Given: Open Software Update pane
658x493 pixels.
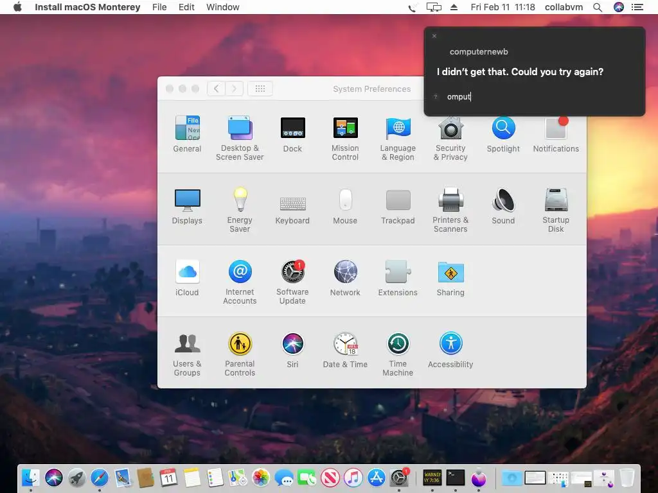Looking at the screenshot, I should point(292,282).
